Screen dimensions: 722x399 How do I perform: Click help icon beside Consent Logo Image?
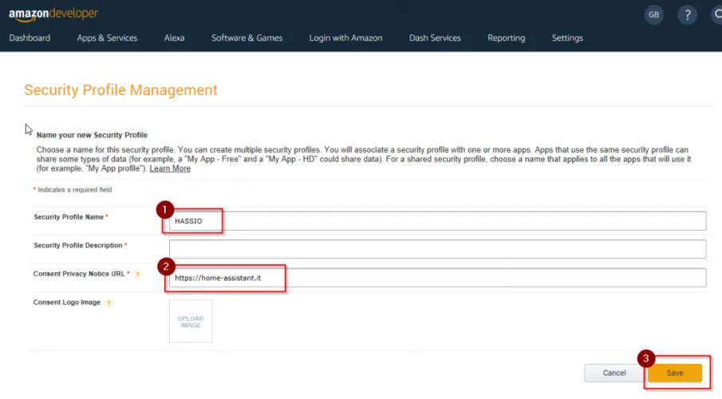point(108,303)
